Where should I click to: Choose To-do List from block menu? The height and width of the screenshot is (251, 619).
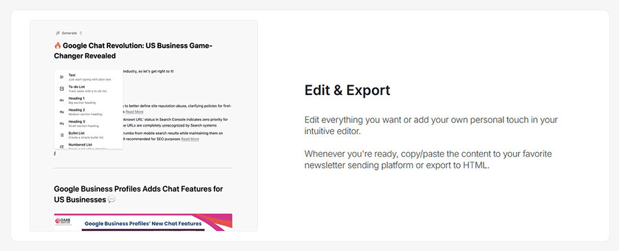click(89, 89)
